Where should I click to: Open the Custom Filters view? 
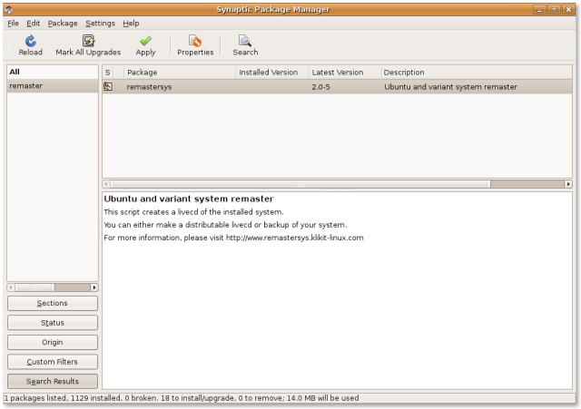[x=53, y=362]
